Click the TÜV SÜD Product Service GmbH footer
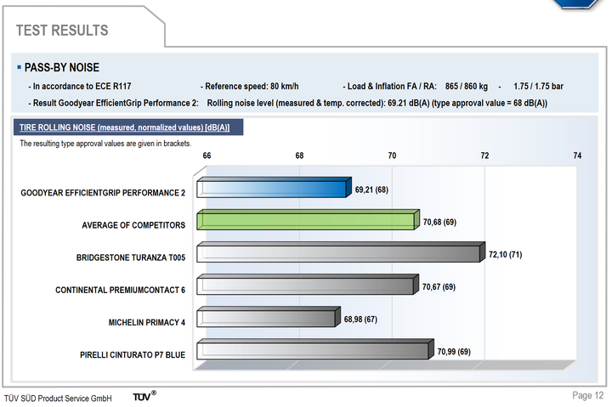The width and height of the screenshot is (612, 407). pyautogui.click(x=58, y=399)
